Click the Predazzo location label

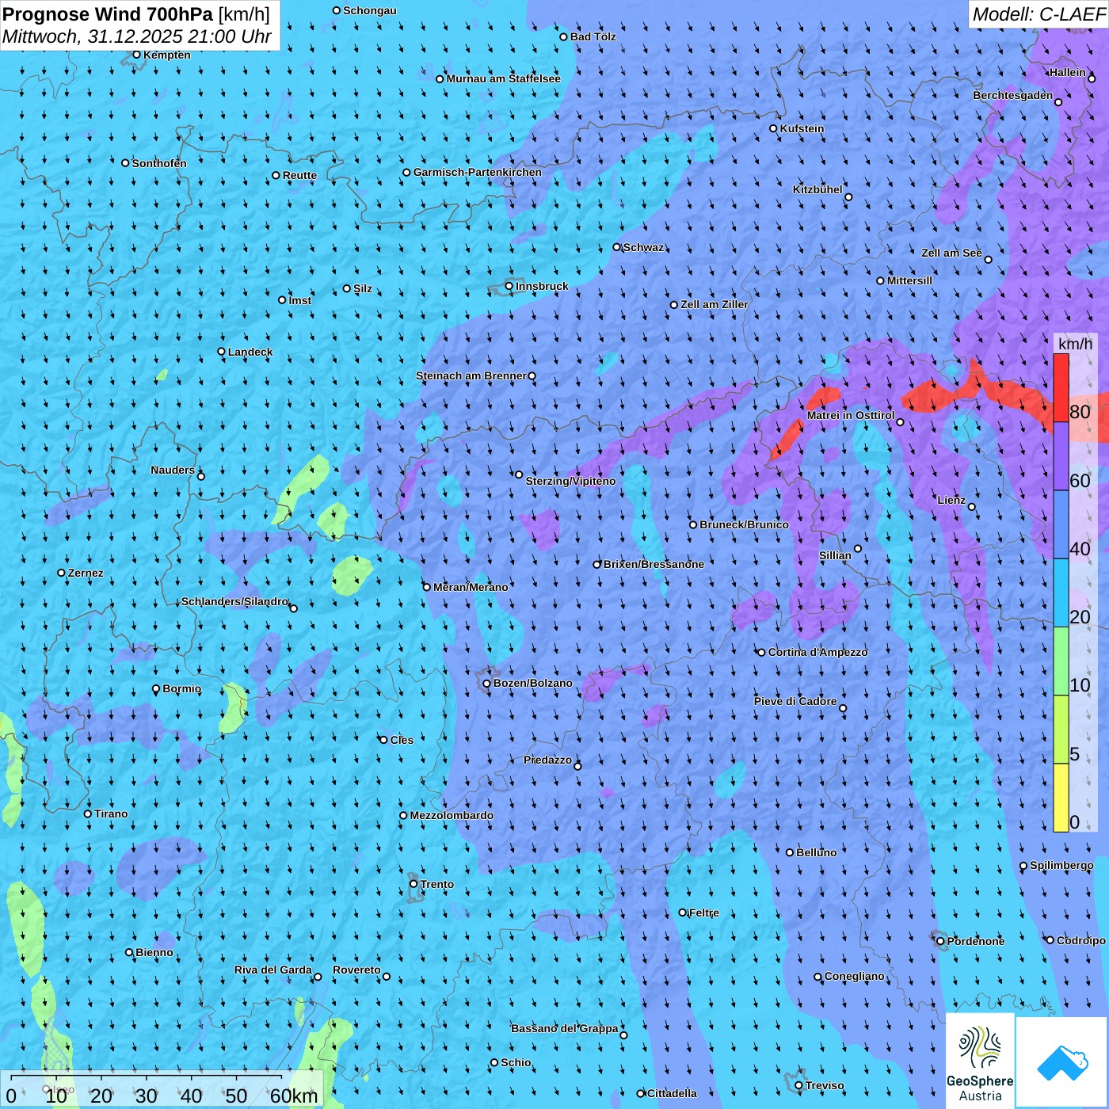coord(547,760)
